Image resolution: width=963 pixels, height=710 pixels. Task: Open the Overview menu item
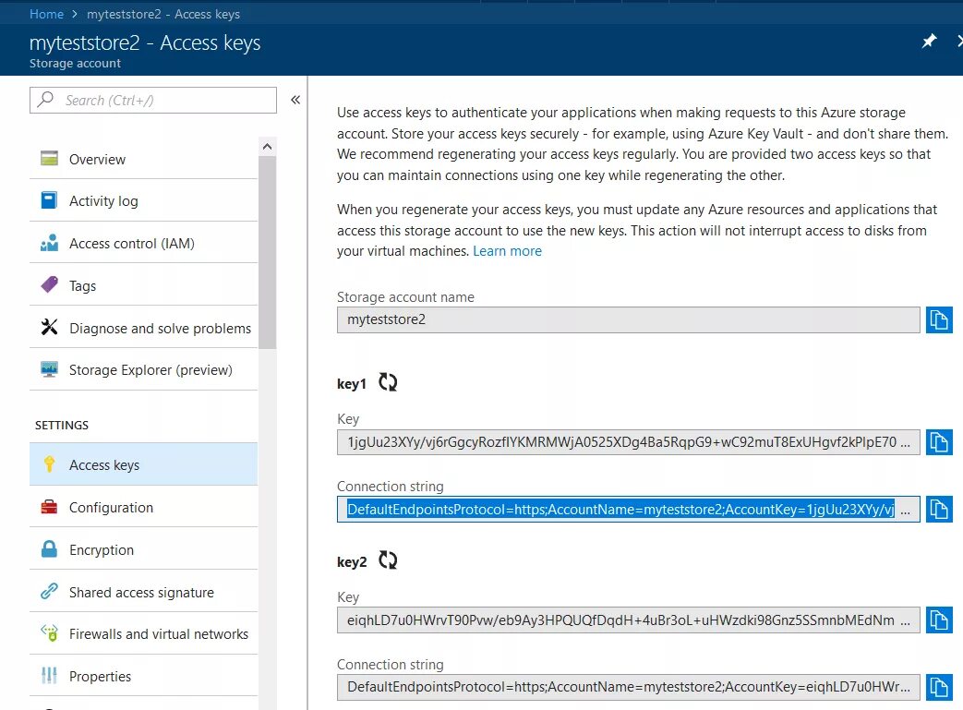coord(143,159)
